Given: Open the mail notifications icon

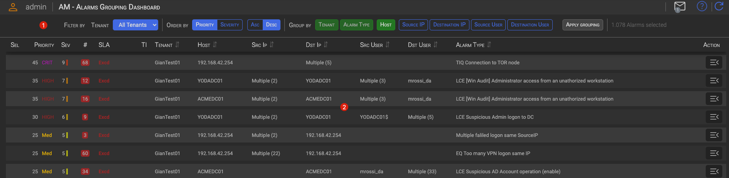Looking at the screenshot, I should click(679, 7).
